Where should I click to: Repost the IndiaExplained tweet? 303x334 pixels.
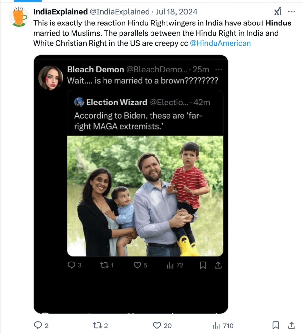tap(97, 325)
